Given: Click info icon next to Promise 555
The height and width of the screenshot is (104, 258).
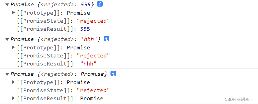Looking at the screenshot, I should click(x=100, y=4).
